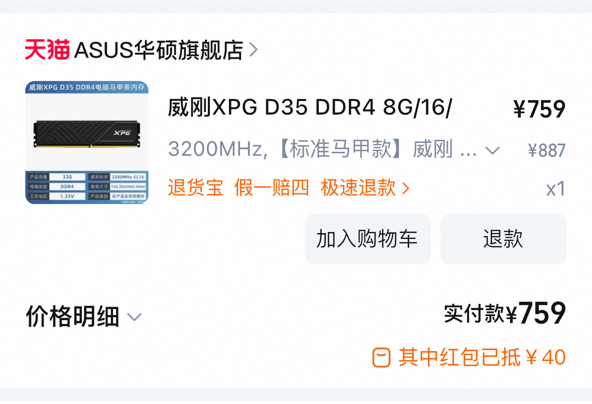Tap the 假一赔四 guarantee tag
This screenshot has width=592, height=404.
point(272,187)
